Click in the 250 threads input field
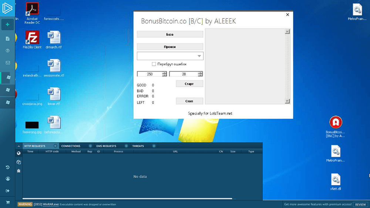The image size is (370, 208). pos(149,74)
